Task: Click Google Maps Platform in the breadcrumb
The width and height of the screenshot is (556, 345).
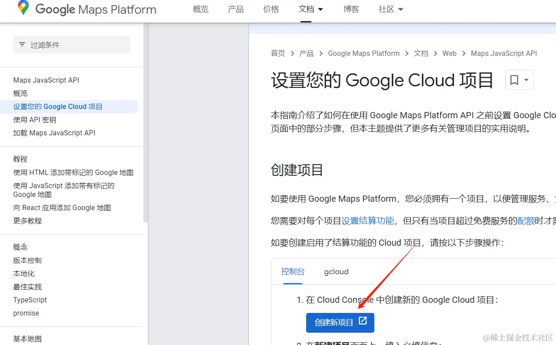Action: 364,53
